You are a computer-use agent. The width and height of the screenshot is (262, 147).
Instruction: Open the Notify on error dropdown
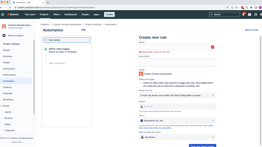click(177, 95)
